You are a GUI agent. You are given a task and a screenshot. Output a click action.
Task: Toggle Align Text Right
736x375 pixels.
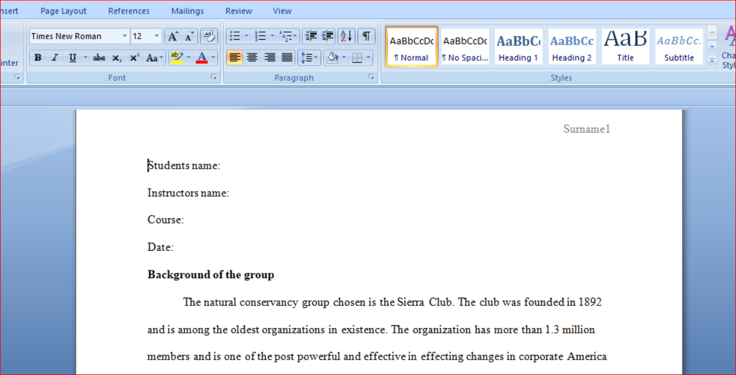tap(270, 58)
